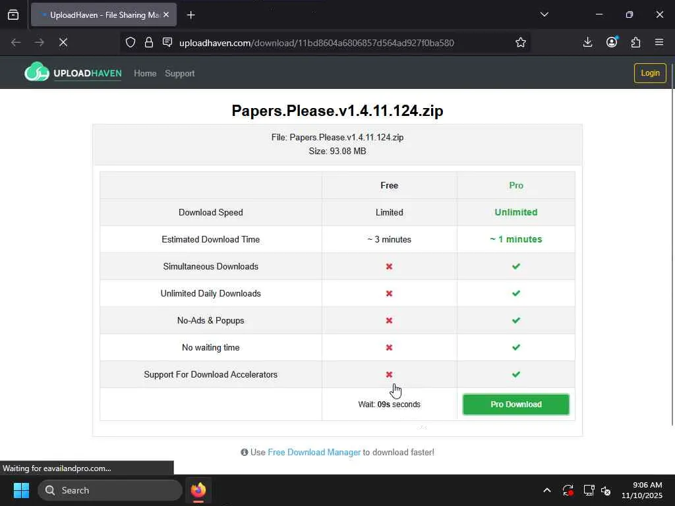Image resolution: width=675 pixels, height=506 pixels.
Task: Open the Windows Update tray icon
Action: 568,490
